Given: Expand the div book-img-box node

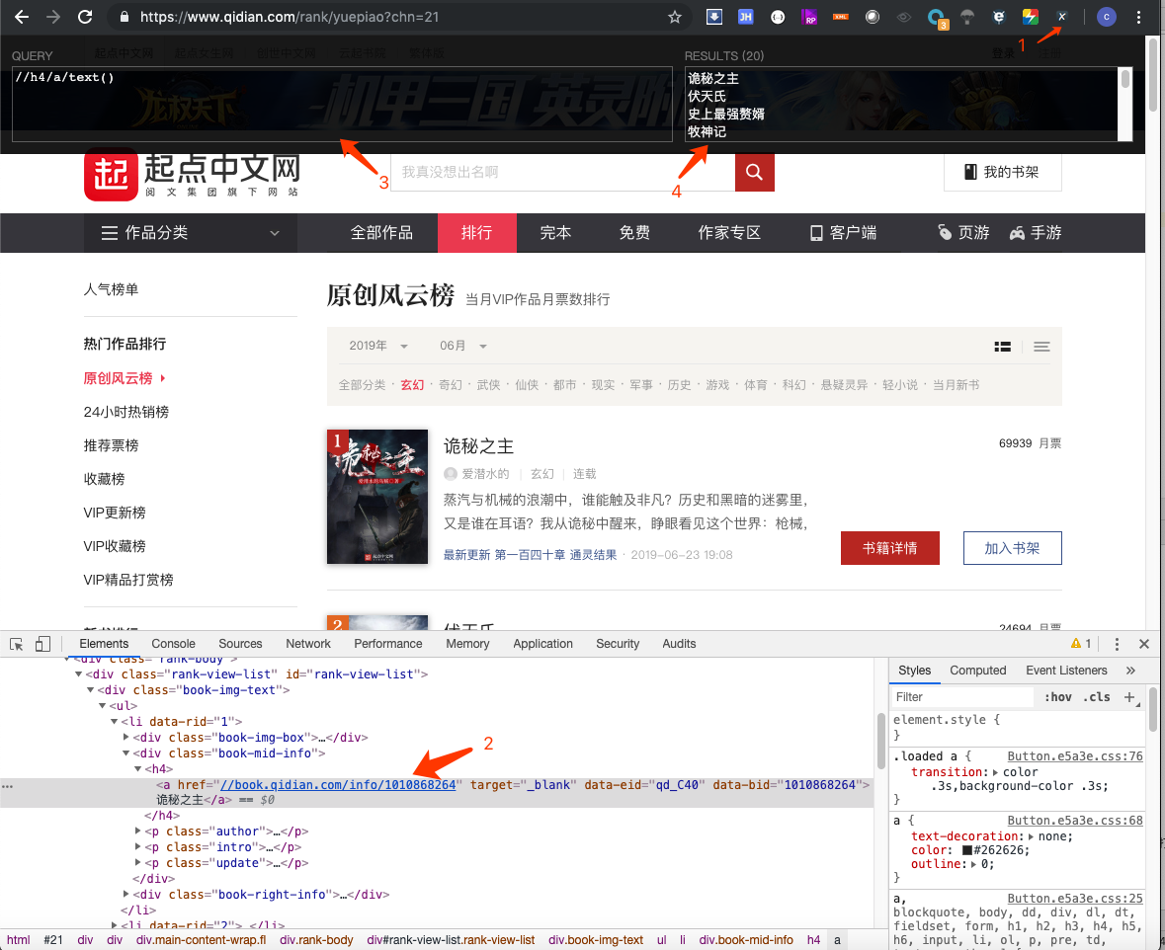Looking at the screenshot, I should 126,738.
